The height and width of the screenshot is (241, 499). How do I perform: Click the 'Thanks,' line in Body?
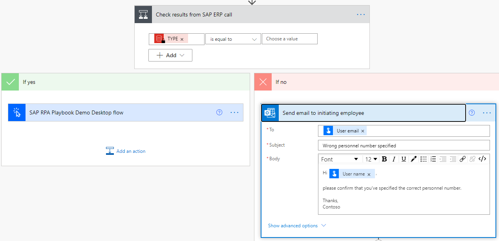331,201
